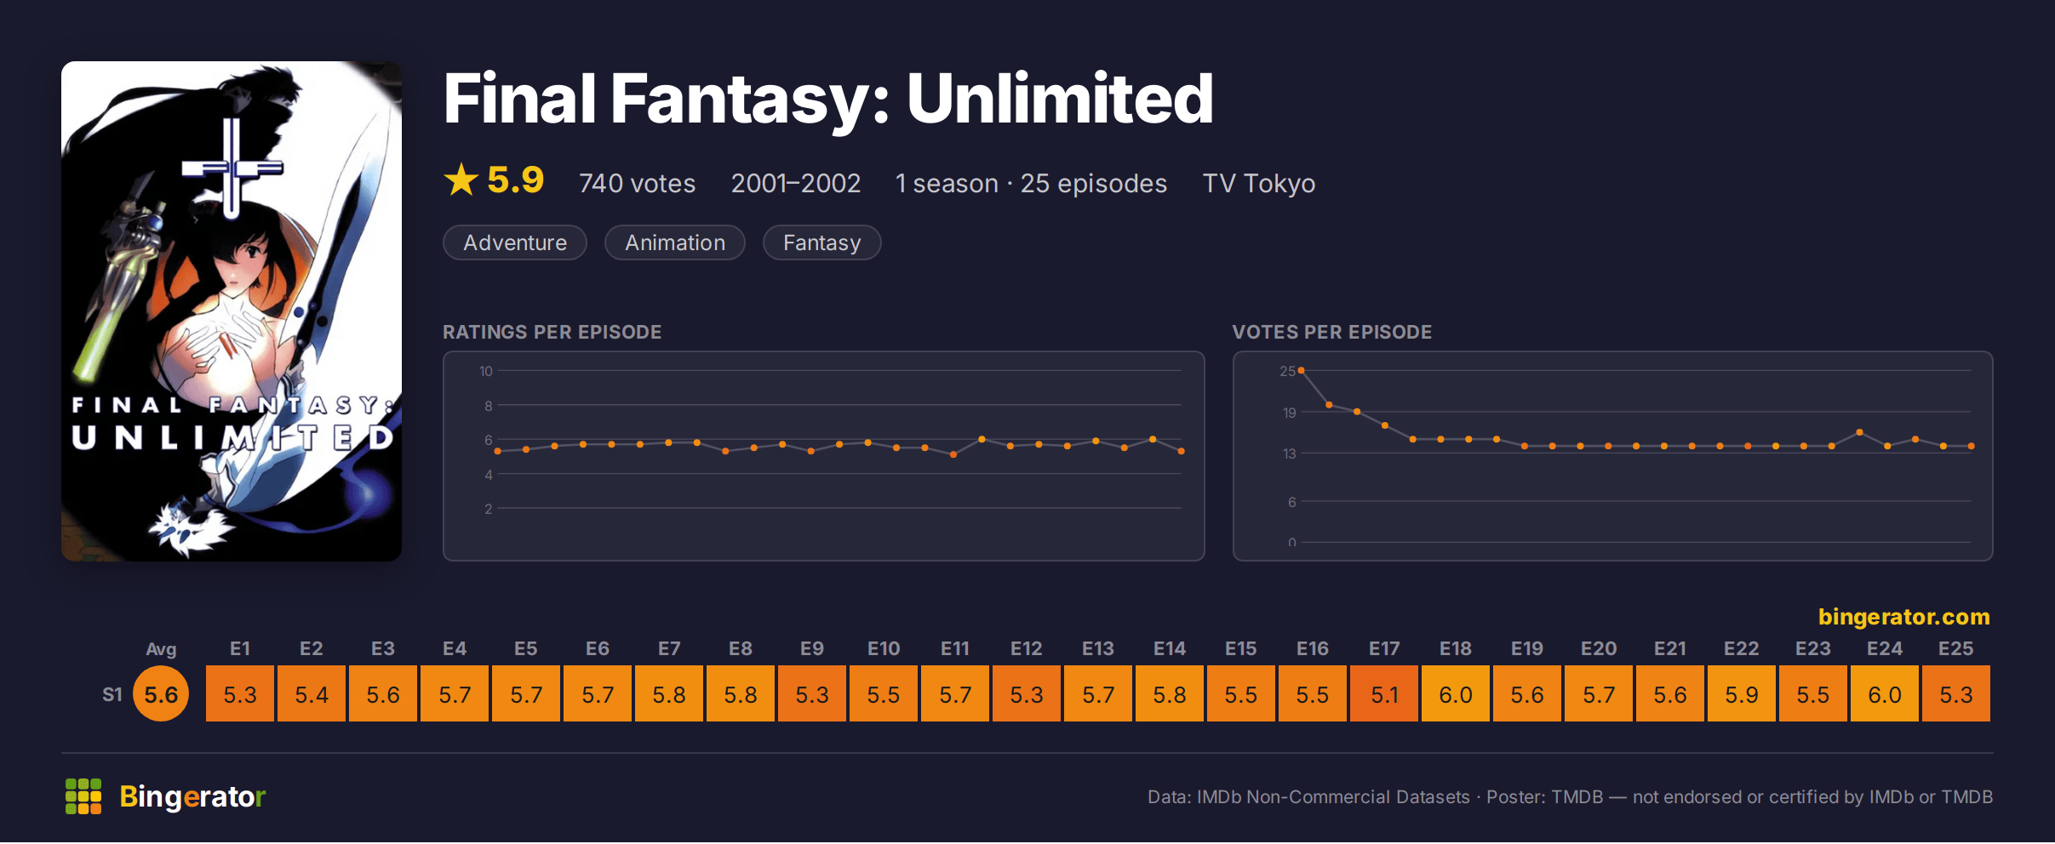Open the bingerator.com link

[x=1903, y=616]
